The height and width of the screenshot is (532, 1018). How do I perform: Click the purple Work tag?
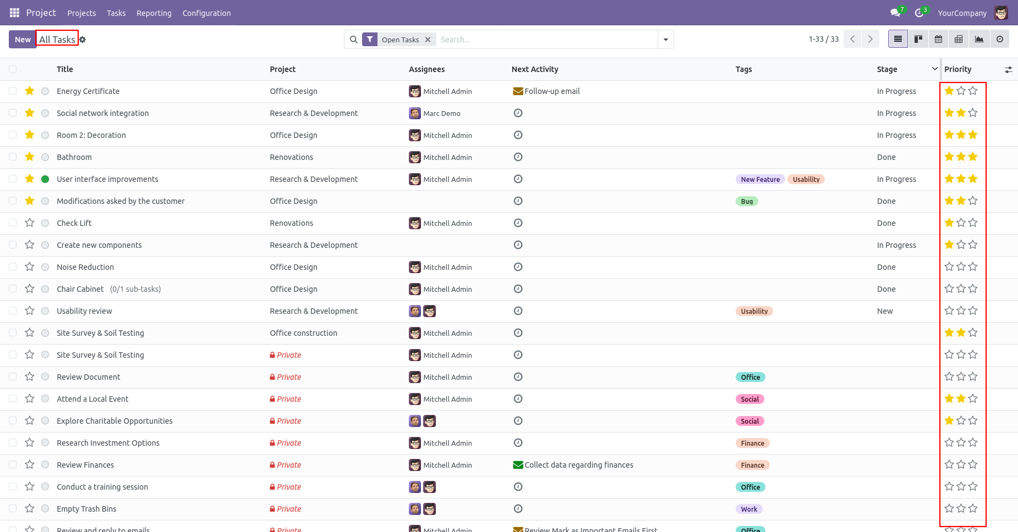(x=749, y=509)
